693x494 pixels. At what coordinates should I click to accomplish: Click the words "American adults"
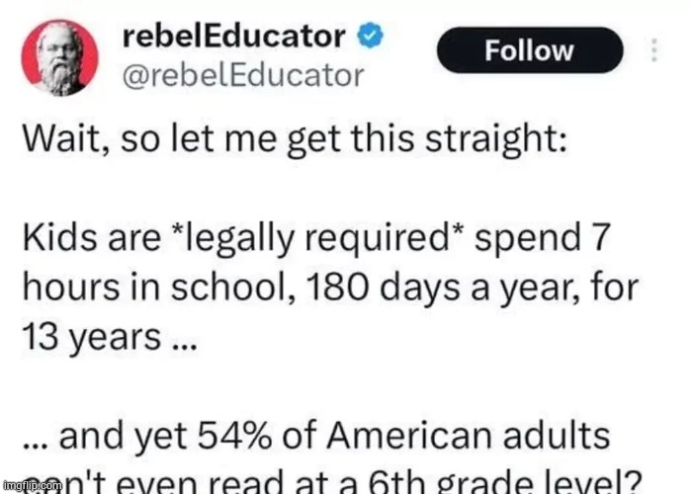[469, 436]
